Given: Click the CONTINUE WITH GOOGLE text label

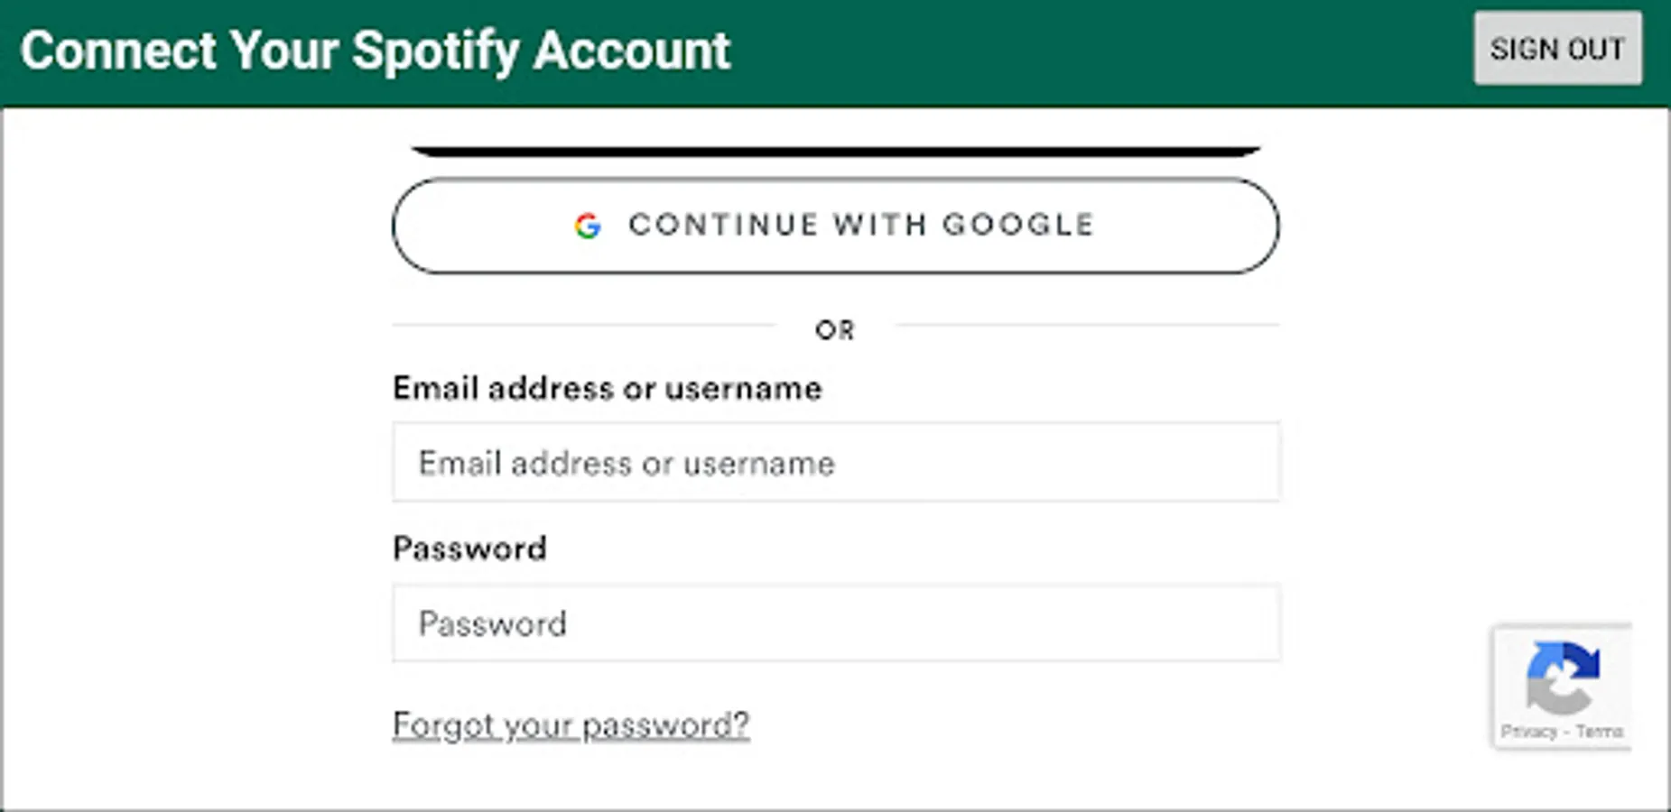Looking at the screenshot, I should [861, 226].
